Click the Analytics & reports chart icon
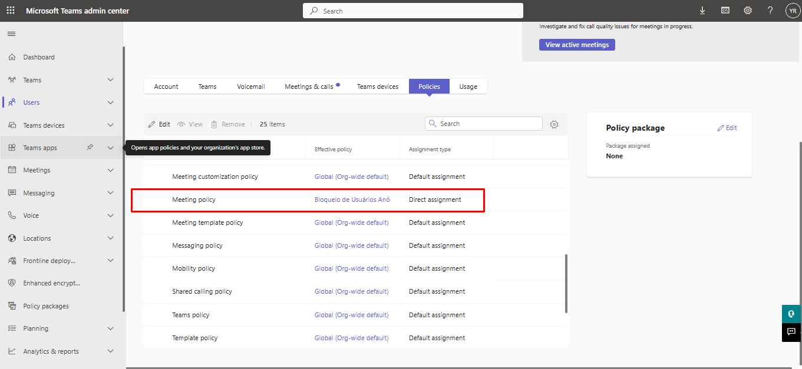Screen dimensions: 802x369 tap(12, 351)
